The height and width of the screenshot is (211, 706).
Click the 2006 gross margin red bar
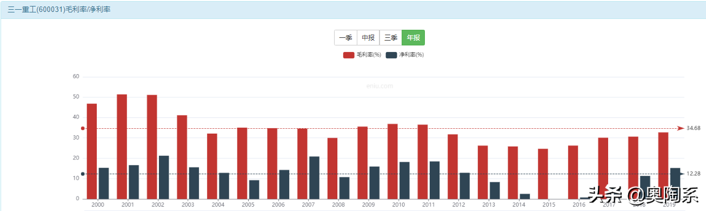(x=272, y=163)
